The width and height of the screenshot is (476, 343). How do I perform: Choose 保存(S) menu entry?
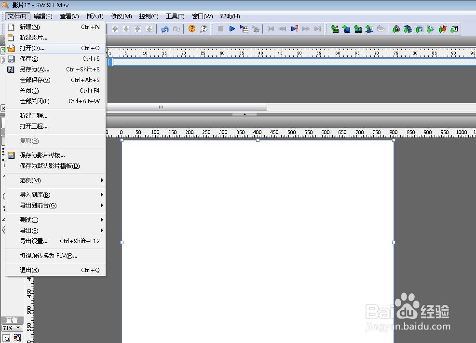pos(55,59)
